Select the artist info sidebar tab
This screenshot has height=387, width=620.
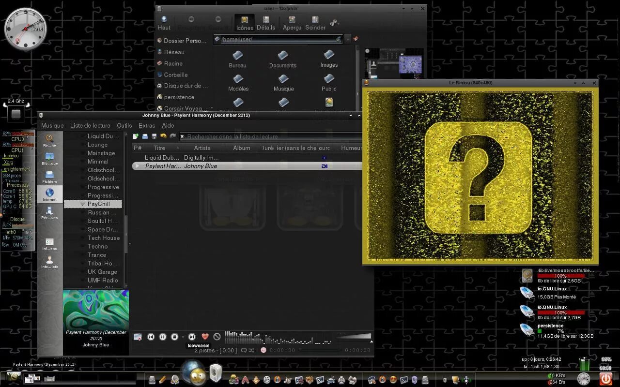pyautogui.click(x=49, y=262)
